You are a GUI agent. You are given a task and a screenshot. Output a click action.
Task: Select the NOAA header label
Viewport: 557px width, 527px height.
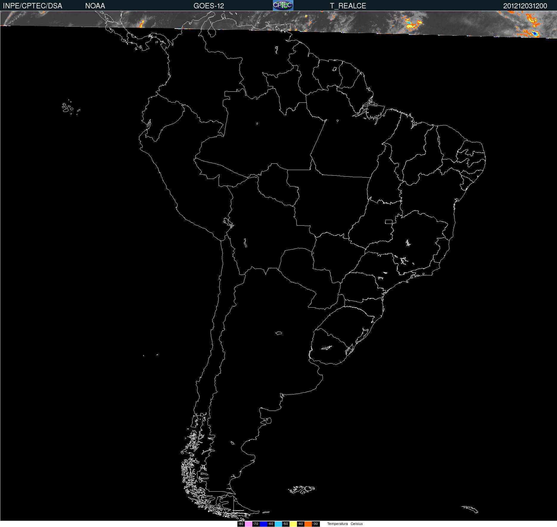point(95,6)
